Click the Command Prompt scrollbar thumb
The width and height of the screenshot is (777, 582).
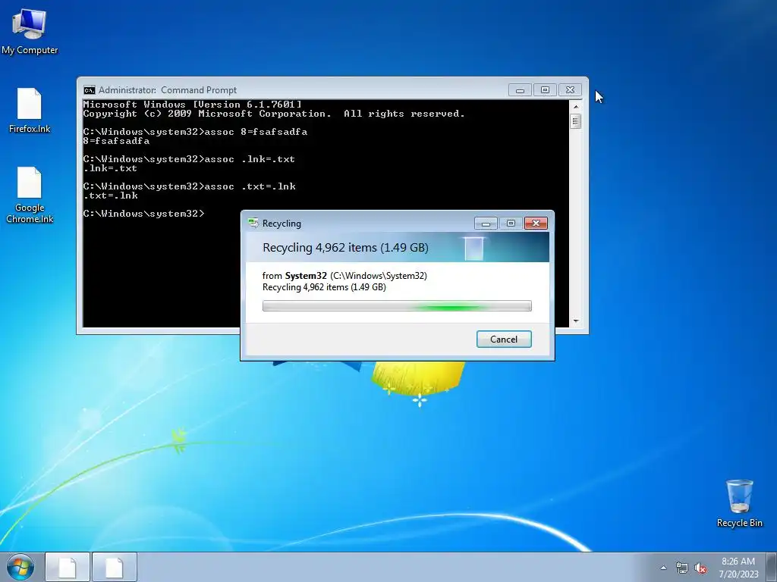pos(575,121)
